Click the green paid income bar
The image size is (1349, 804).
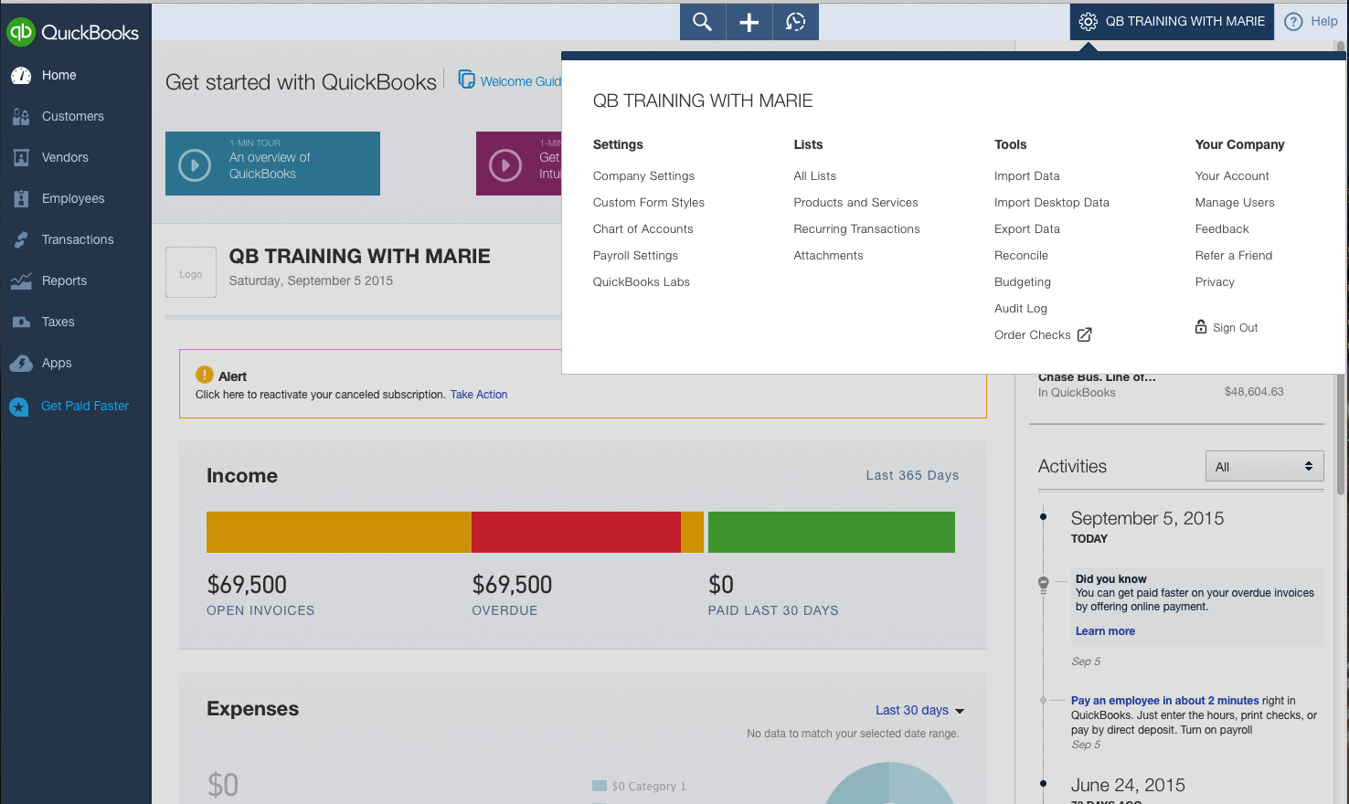(832, 532)
